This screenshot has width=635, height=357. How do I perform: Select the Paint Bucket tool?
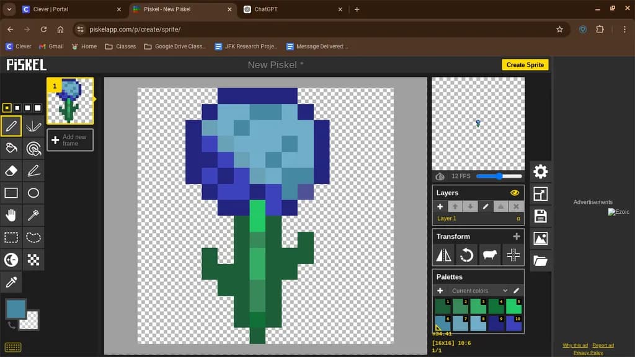pos(11,149)
